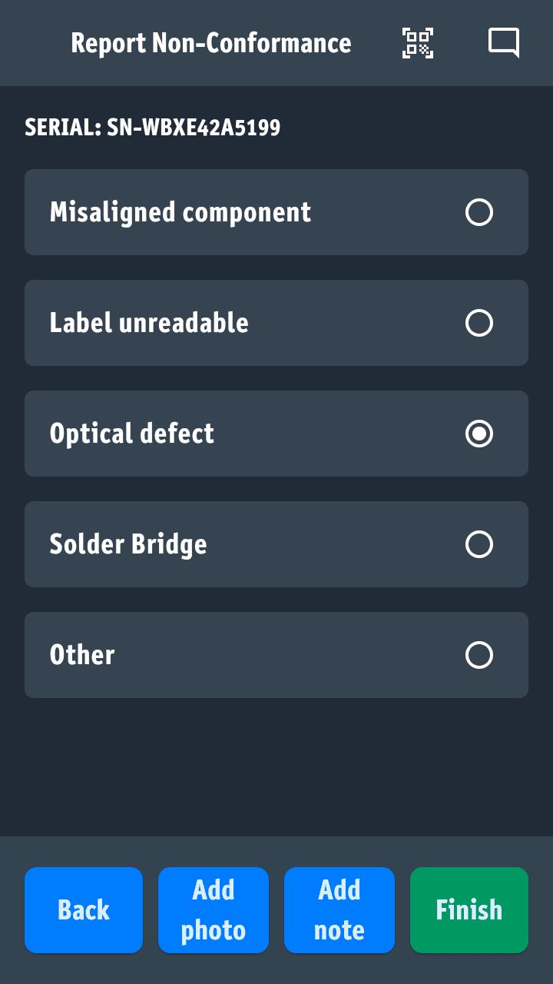Open the comments speech bubble icon
Screen dimensions: 553x984
tap(503, 42)
